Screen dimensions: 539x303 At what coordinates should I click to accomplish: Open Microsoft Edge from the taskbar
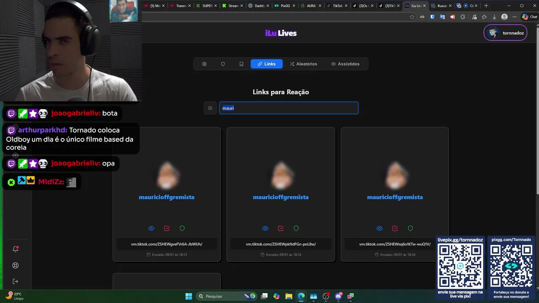[x=301, y=296]
